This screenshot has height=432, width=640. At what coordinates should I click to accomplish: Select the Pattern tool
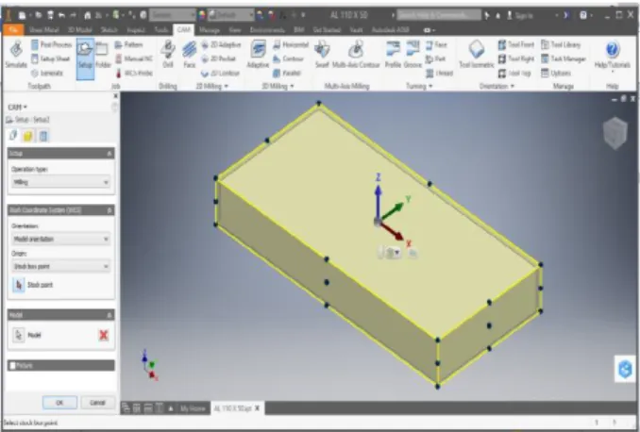click(x=128, y=44)
